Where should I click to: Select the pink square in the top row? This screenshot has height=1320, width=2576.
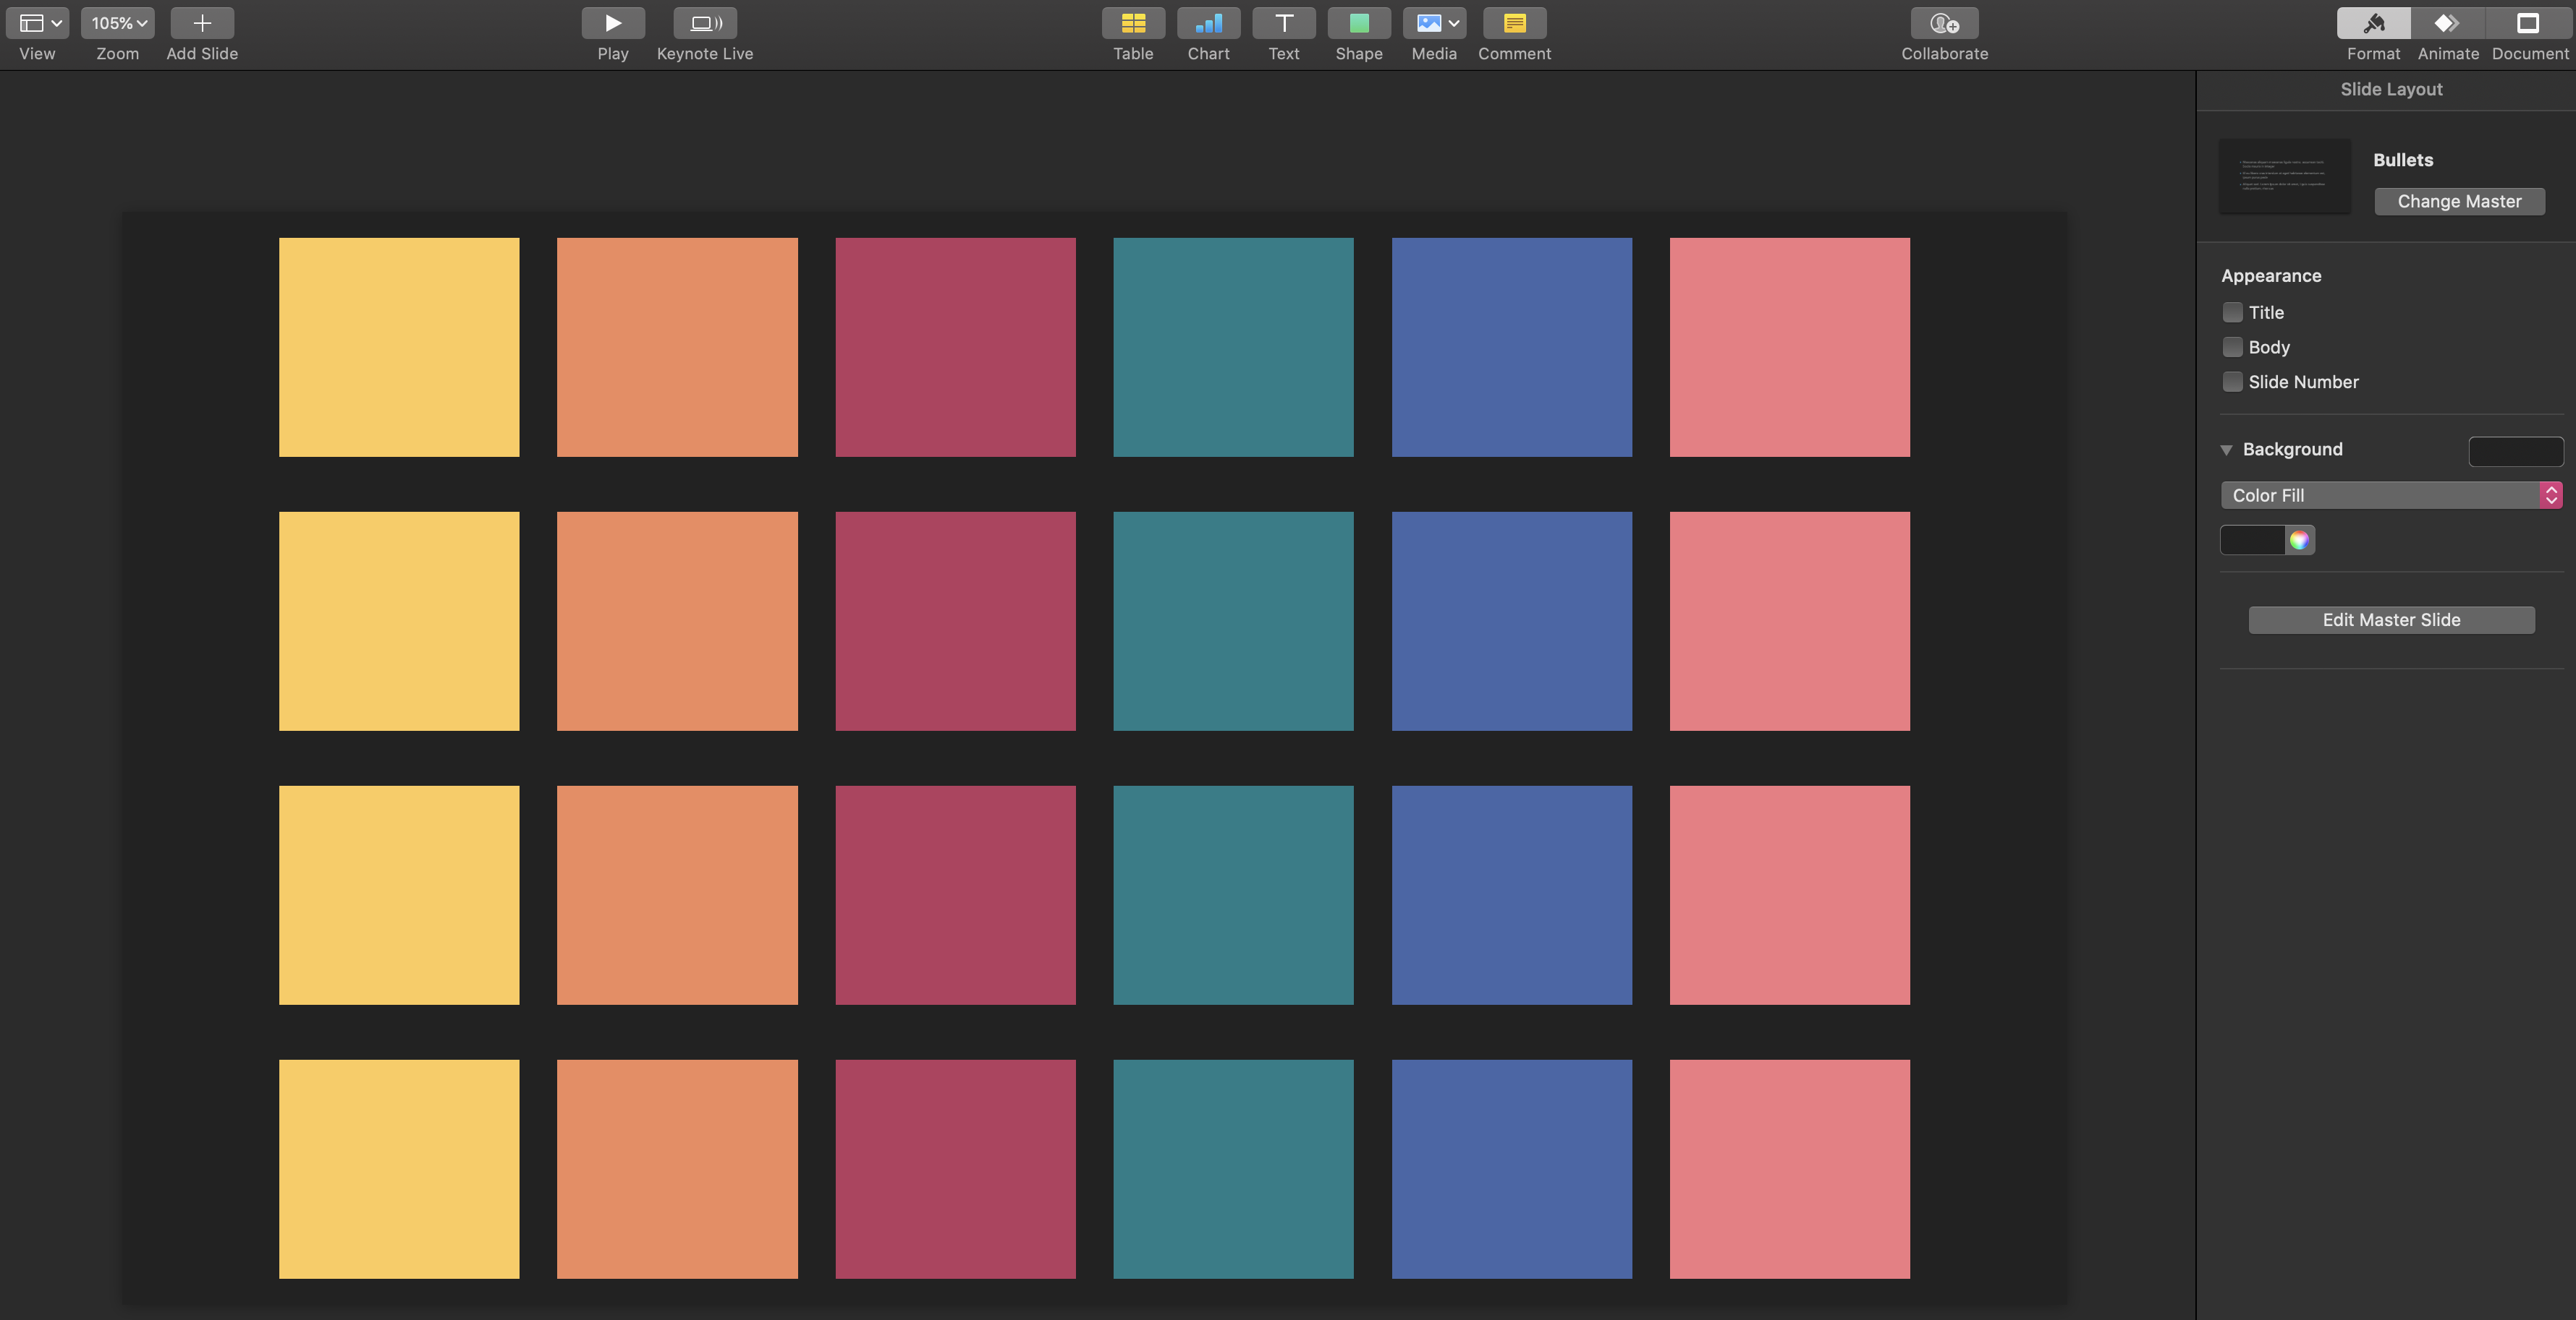pyautogui.click(x=1789, y=347)
